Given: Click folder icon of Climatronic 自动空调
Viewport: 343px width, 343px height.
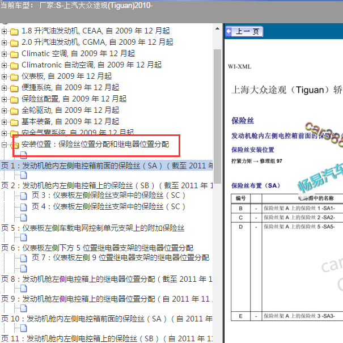Looking at the screenshot, I should tap(14, 66).
